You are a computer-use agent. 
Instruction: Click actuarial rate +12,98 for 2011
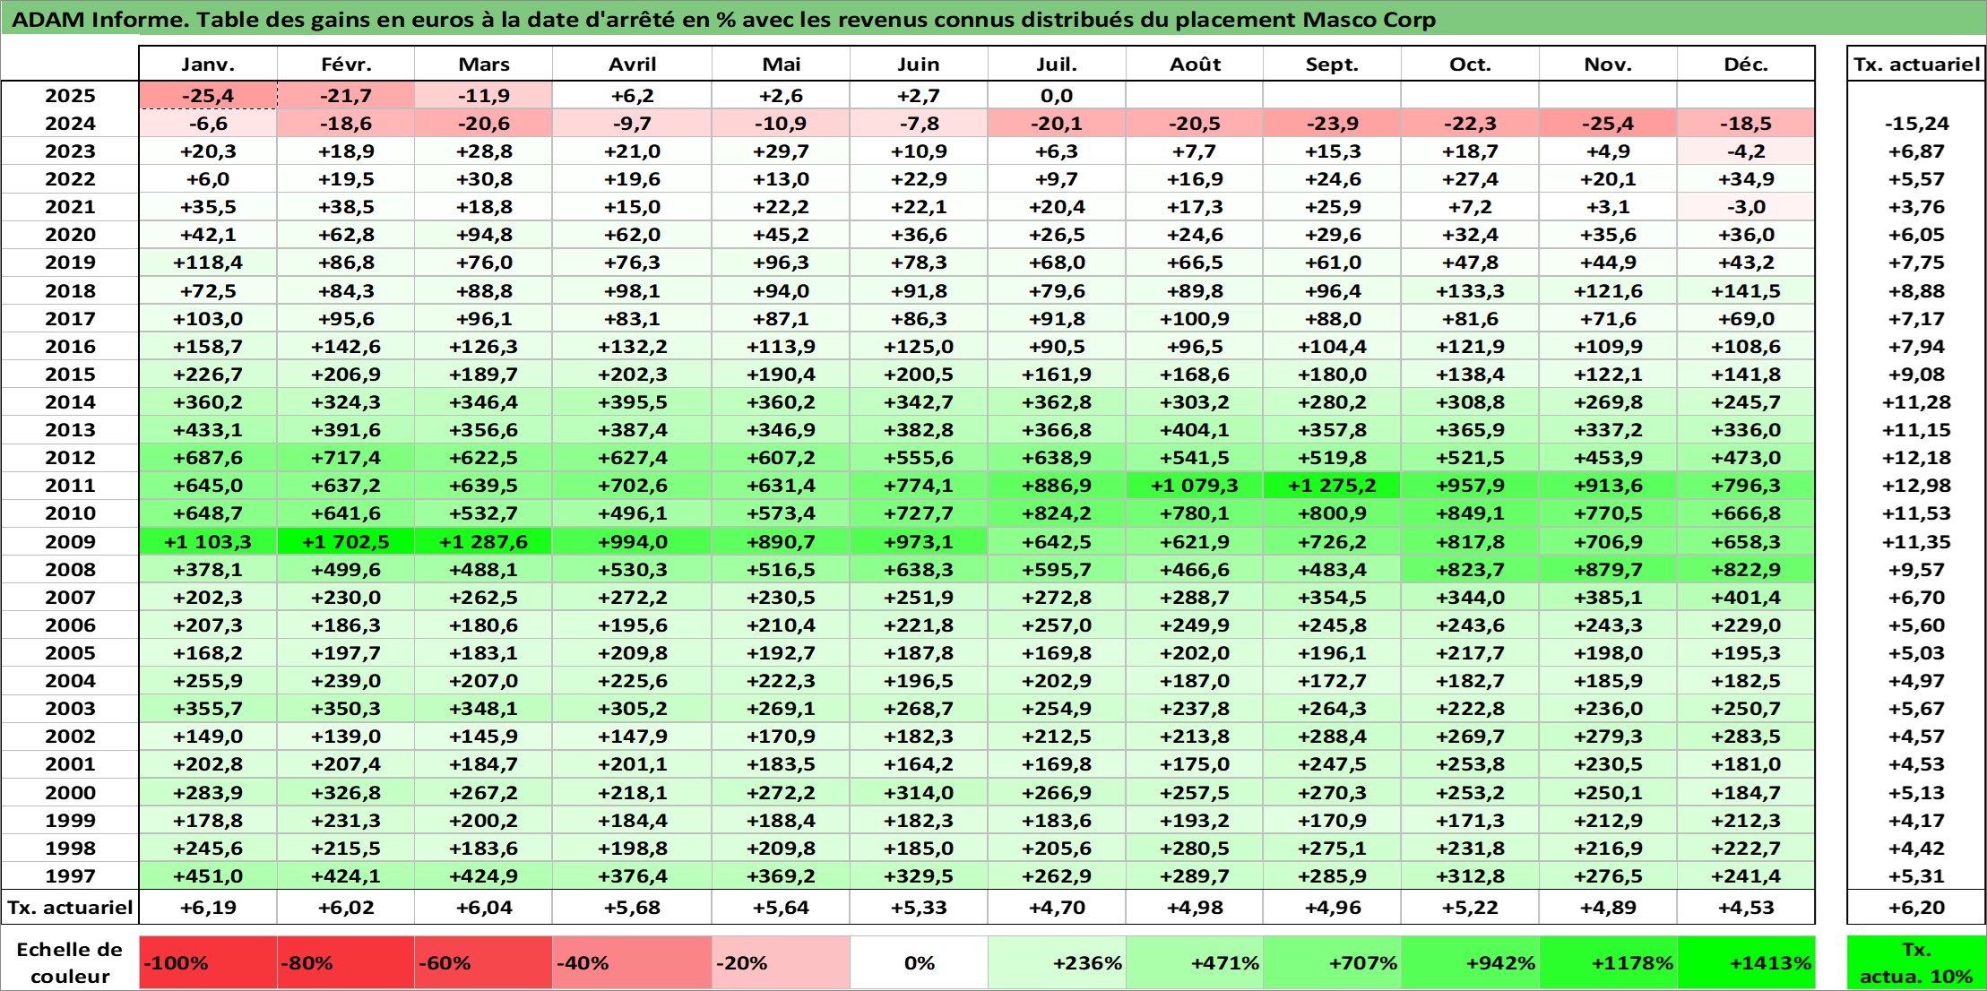[1916, 486]
